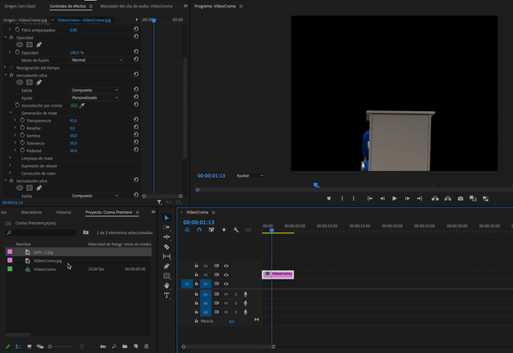Select the Pen tool in tools panel
The height and width of the screenshot is (353, 513).
[167, 266]
